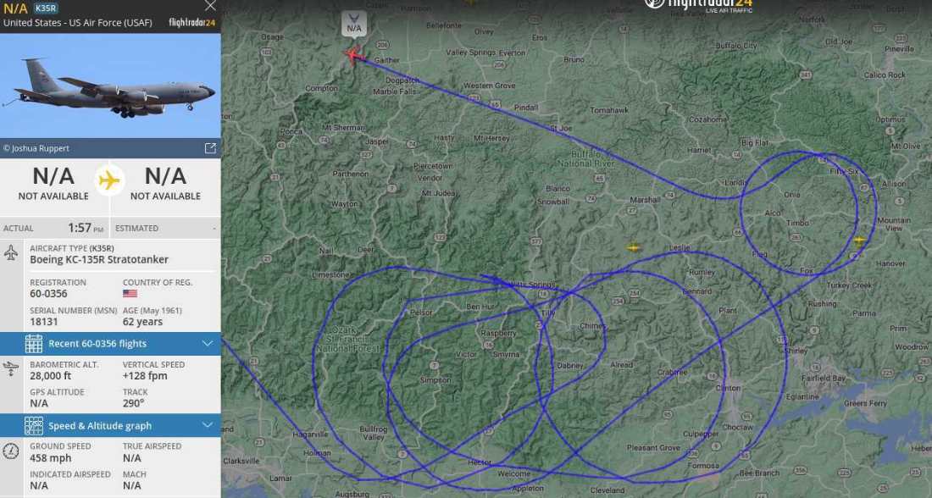Click the calendar icon for recent flights
932x498 pixels.
[34, 344]
